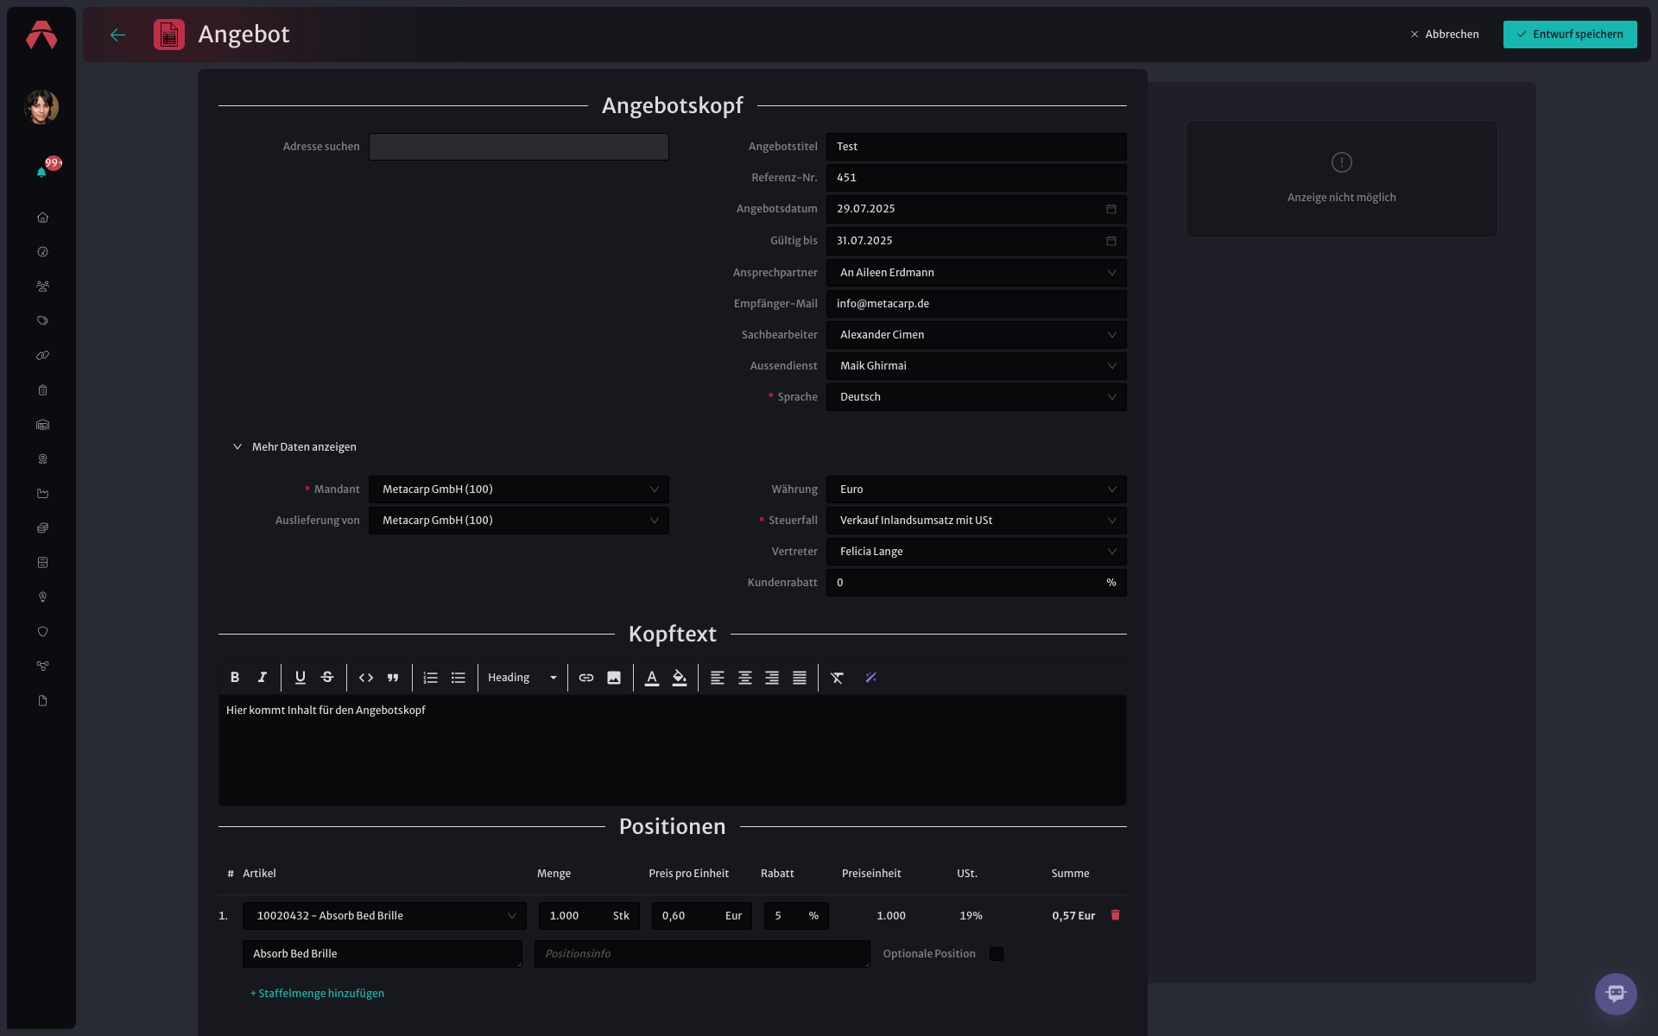Open notifications bell

(x=41, y=172)
